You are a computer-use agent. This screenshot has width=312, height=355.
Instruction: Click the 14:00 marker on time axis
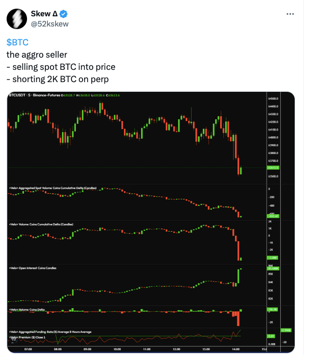point(236,349)
